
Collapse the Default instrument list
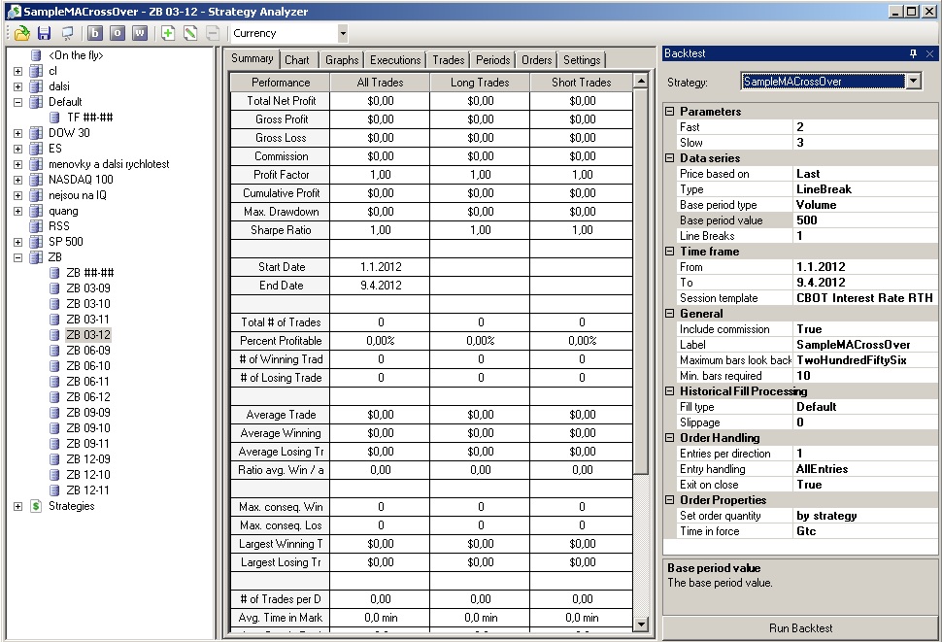(x=17, y=102)
